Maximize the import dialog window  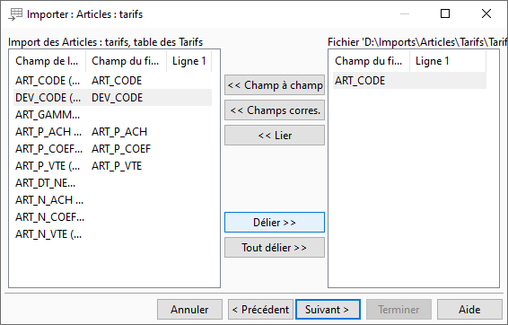pyautogui.click(x=445, y=13)
